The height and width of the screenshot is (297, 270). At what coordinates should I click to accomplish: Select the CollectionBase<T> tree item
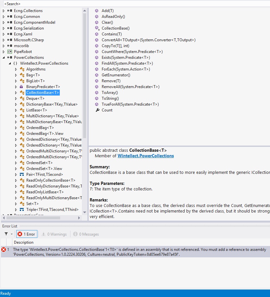point(43,93)
